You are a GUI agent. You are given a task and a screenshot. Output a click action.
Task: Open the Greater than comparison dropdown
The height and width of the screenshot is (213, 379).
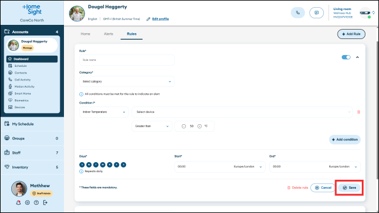(x=152, y=126)
